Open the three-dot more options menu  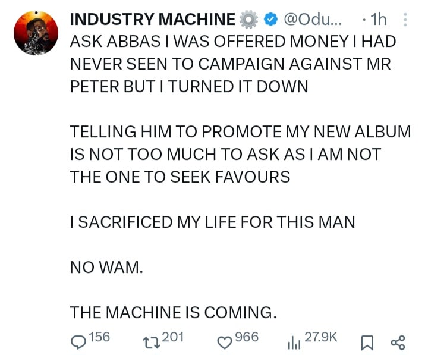tap(405, 20)
